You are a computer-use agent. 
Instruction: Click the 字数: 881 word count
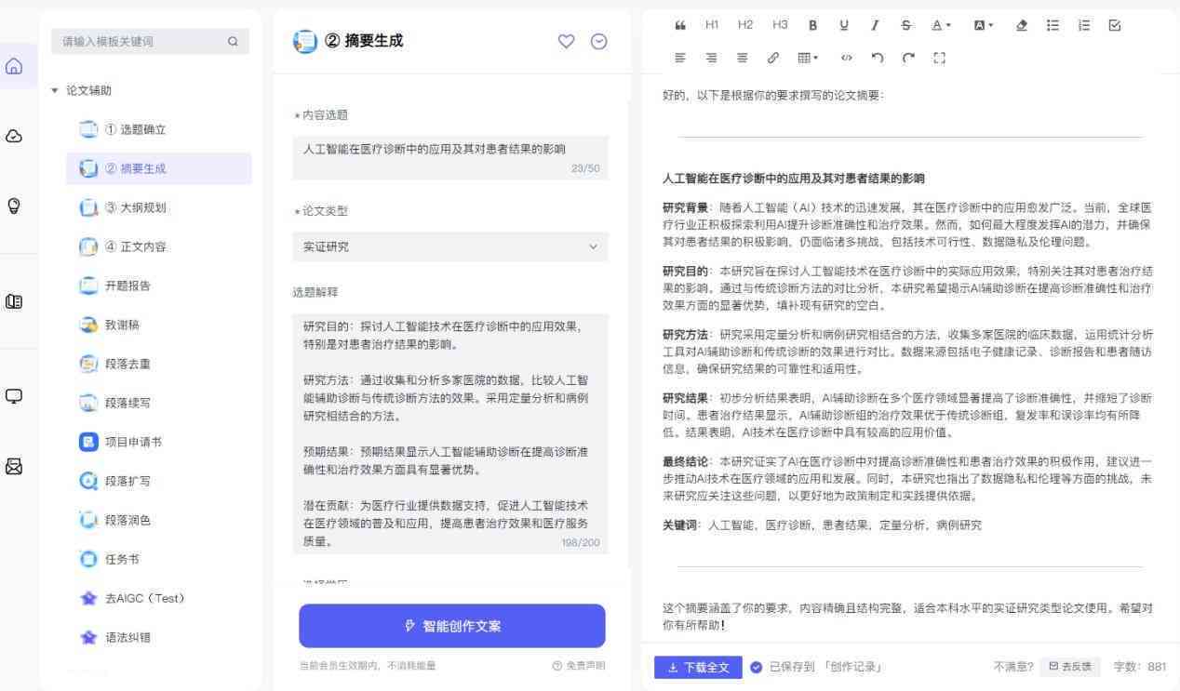(x=1140, y=667)
